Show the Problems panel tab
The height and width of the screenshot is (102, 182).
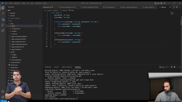point(48,67)
